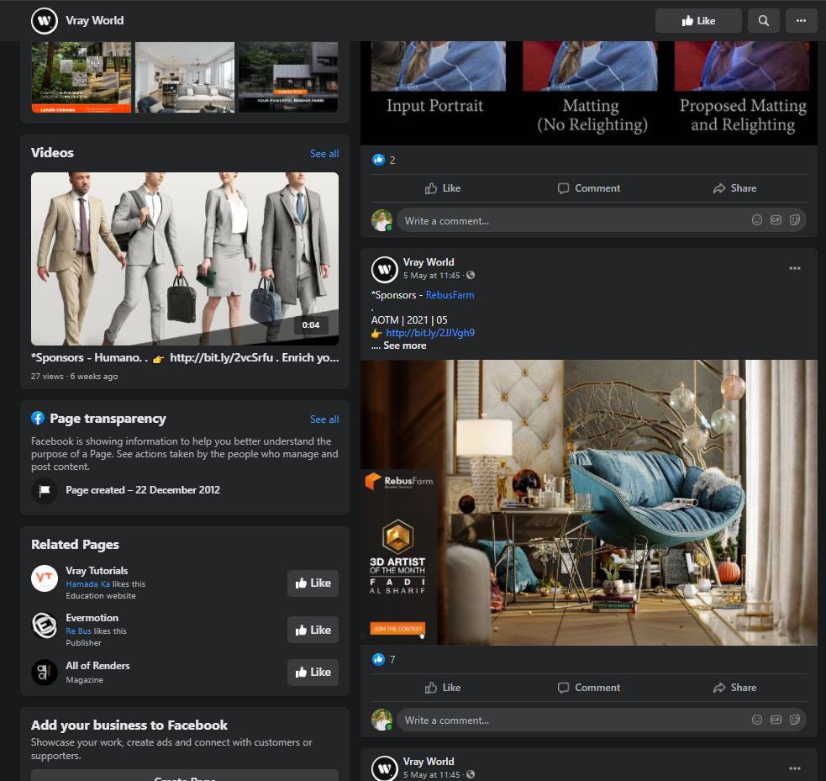Viewport: 826px width, 781px height.
Task: Click your profile avatar beside AOTM comment box
Action: coord(382,720)
